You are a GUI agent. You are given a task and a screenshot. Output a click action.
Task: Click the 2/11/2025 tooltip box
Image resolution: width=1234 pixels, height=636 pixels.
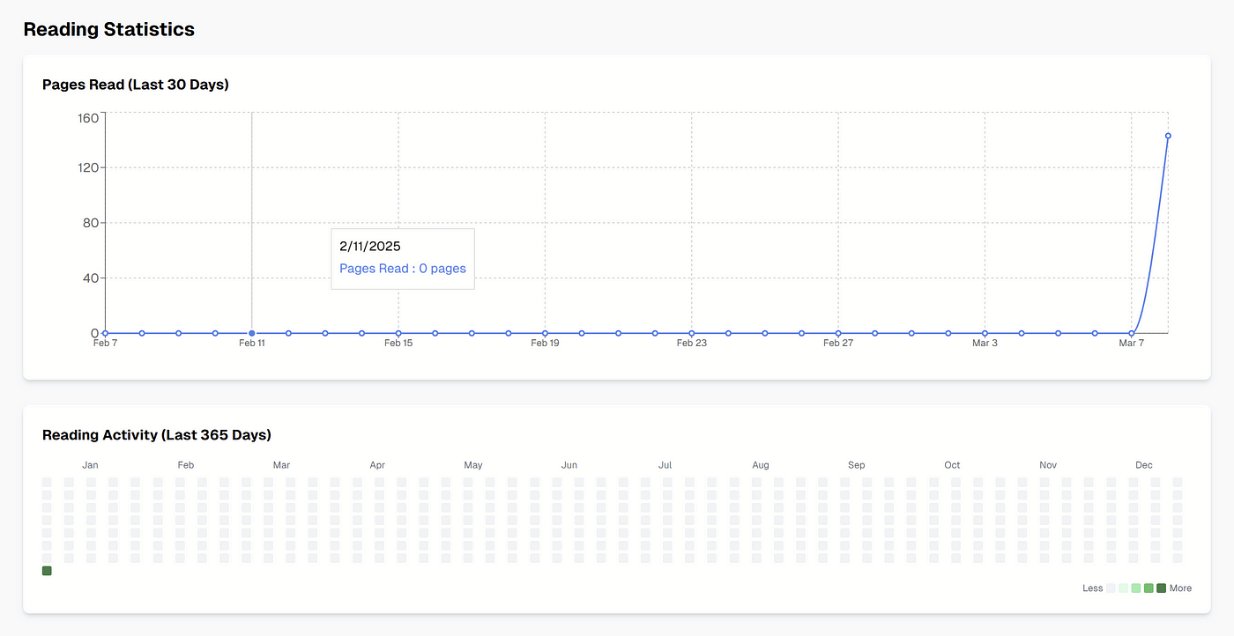[x=403, y=258]
